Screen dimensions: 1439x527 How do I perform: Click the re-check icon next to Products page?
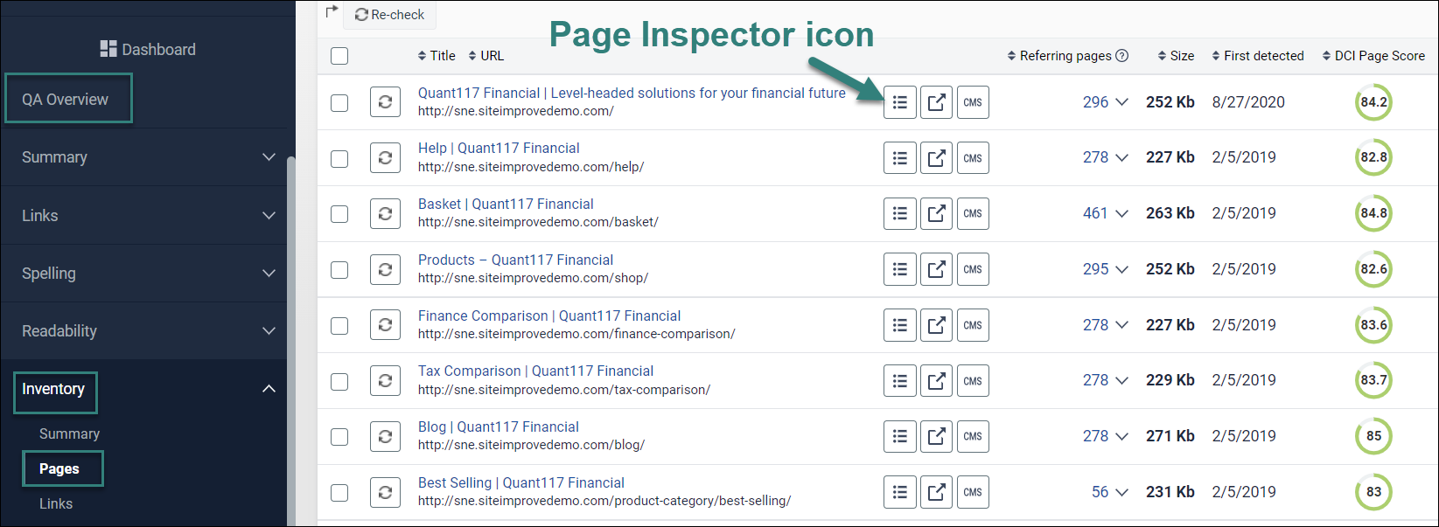[385, 269]
